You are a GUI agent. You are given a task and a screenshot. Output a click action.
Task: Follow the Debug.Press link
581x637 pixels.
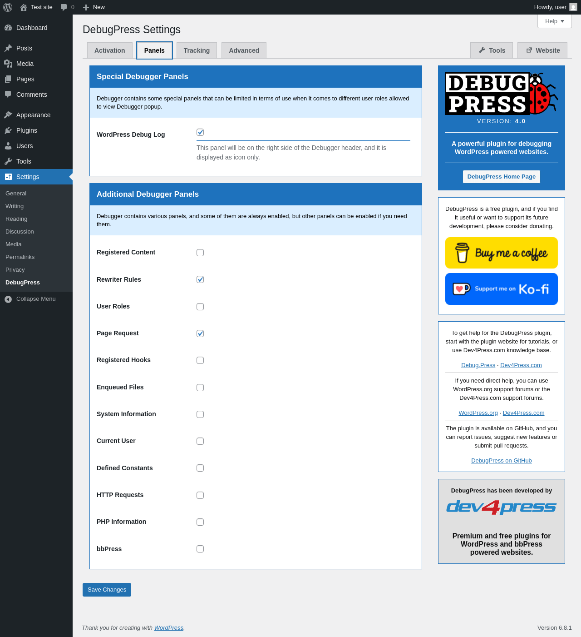[478, 365]
